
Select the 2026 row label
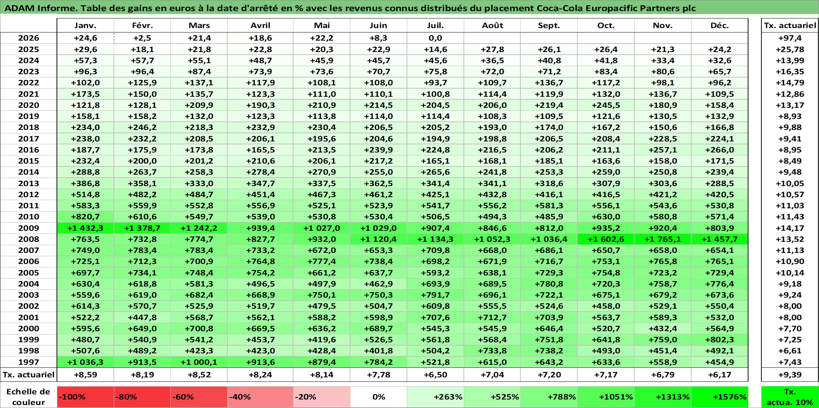28,38
